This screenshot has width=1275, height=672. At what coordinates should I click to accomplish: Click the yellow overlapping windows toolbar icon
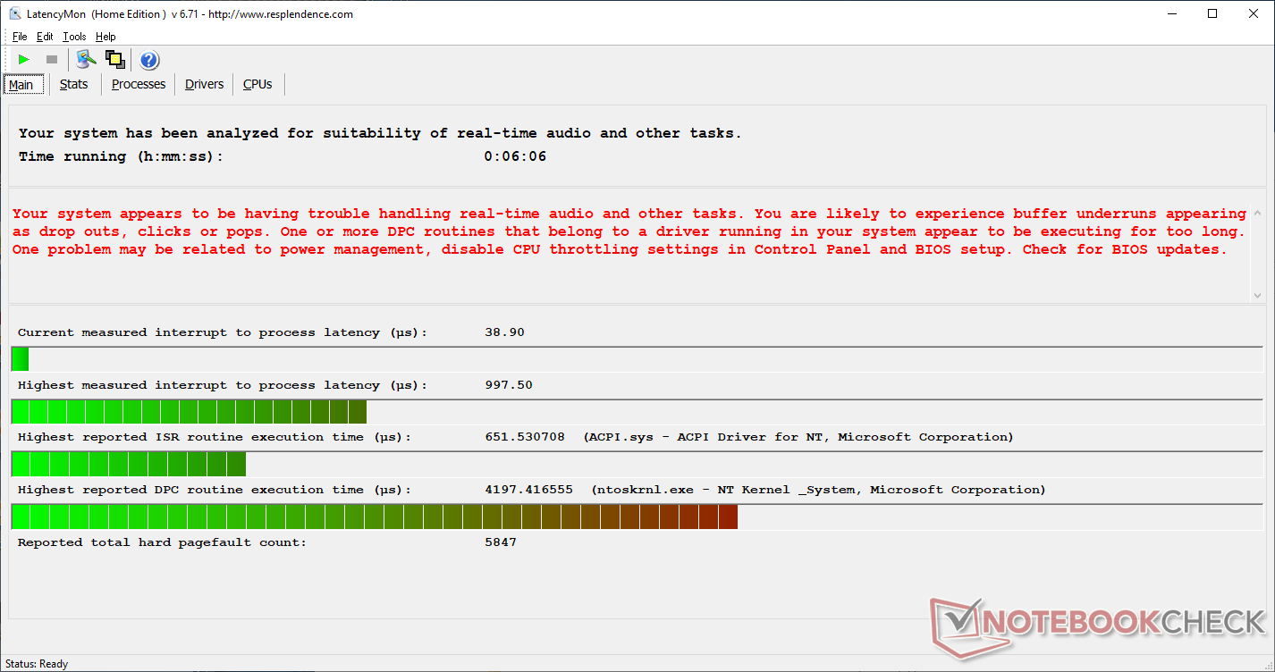[x=114, y=60]
